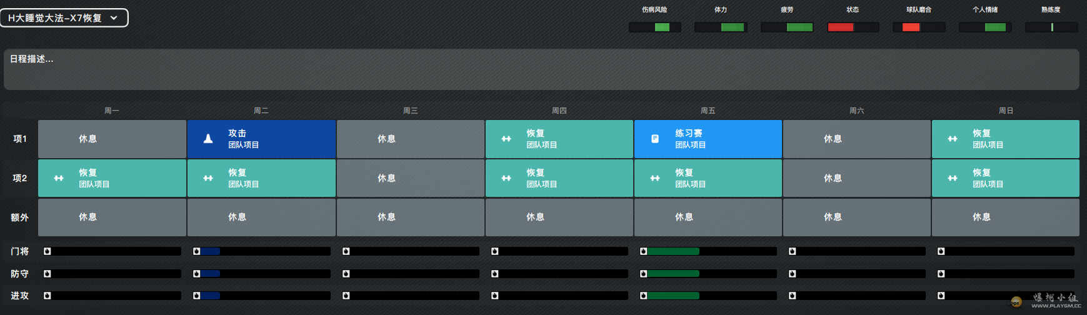Toggle the small marker on Saturday's 进攻 bar
1087x315 pixels.
point(793,296)
